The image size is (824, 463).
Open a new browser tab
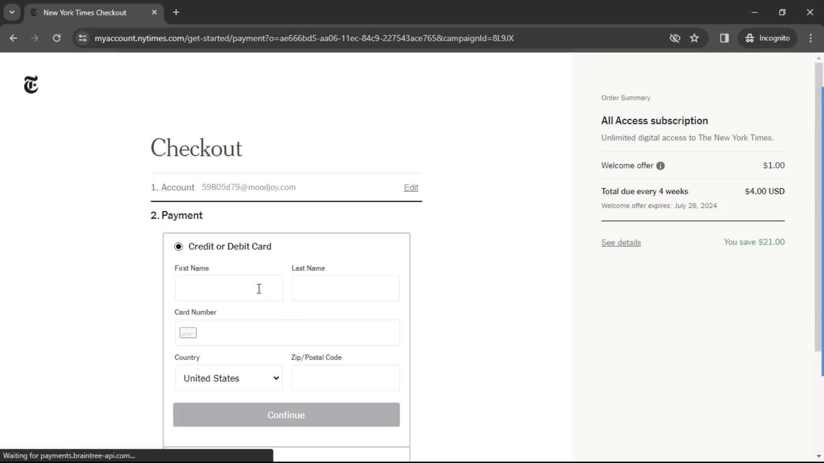point(176,12)
